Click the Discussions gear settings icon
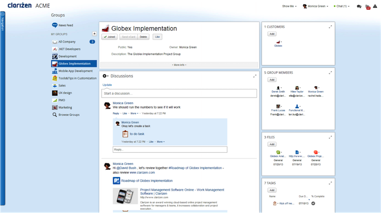Image resolution: width=381 pixels, height=213 pixels. (x=105, y=76)
